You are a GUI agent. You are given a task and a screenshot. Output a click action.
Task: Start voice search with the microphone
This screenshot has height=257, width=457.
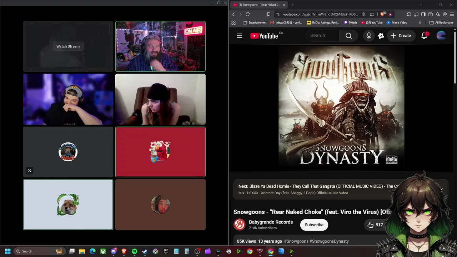pyautogui.click(x=369, y=36)
